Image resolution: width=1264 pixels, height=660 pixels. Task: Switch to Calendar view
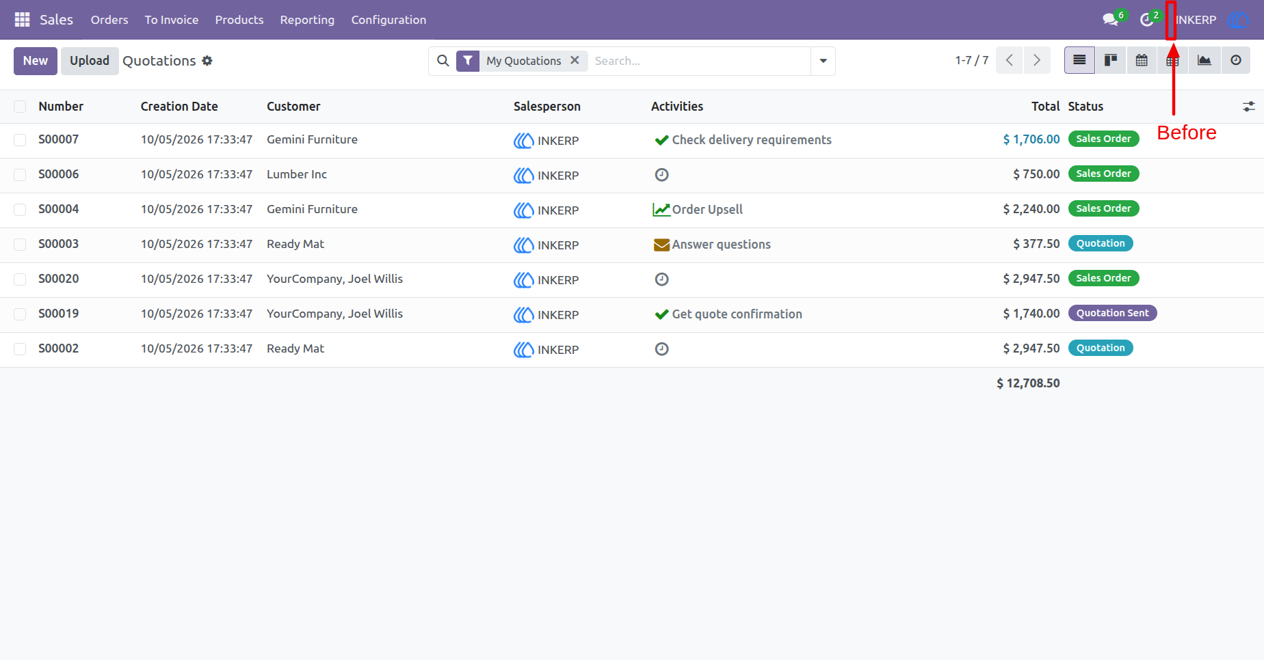tap(1142, 60)
